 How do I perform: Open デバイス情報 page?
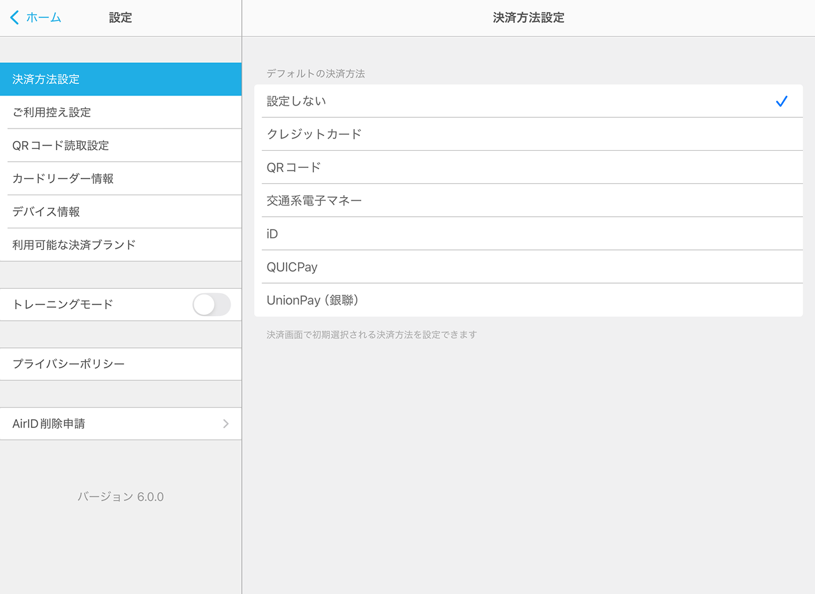120,212
